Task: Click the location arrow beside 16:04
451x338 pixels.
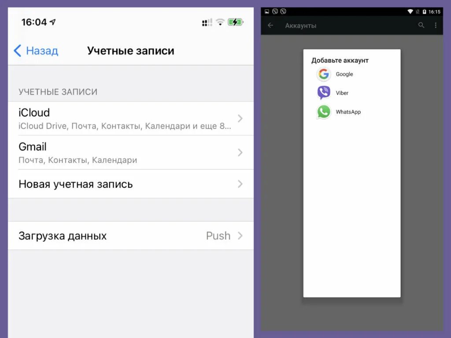Action: point(53,22)
